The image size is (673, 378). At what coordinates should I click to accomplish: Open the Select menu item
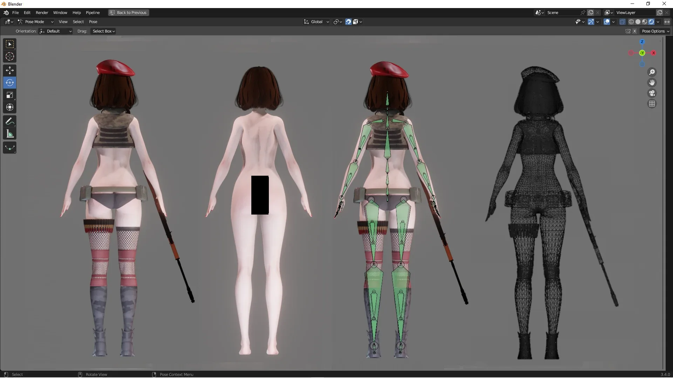pyautogui.click(x=77, y=22)
